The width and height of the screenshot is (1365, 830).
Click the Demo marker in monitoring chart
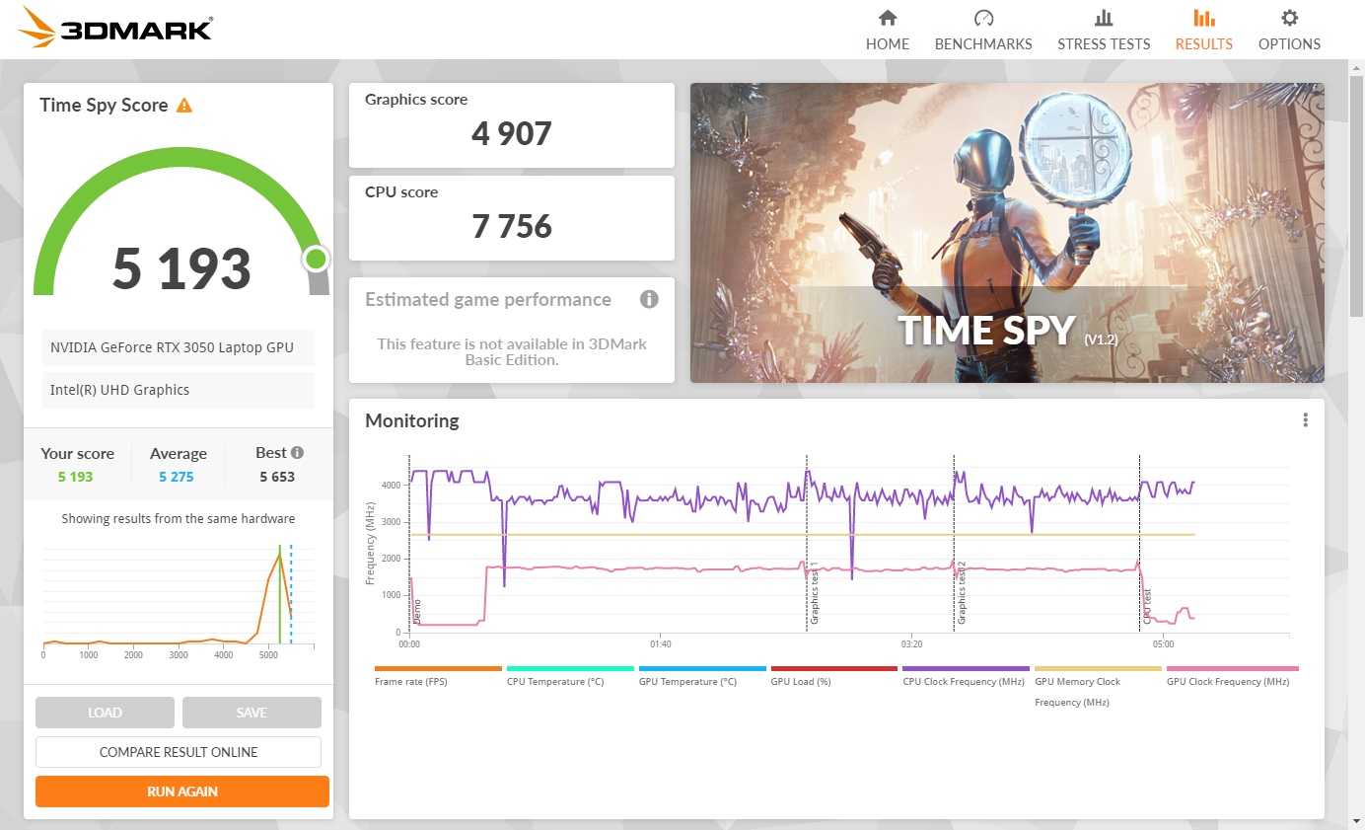pos(416,611)
